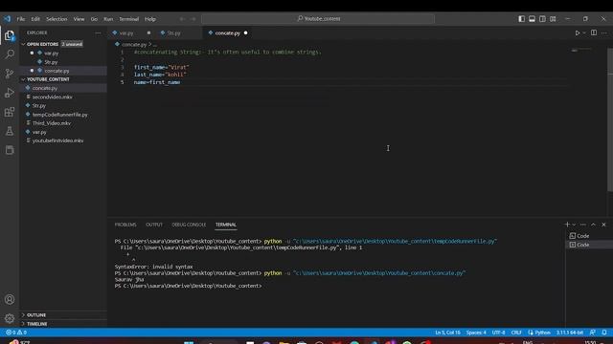Viewport: 613px width, 344px height.
Task: Run Python file with play button
Action: click(577, 33)
